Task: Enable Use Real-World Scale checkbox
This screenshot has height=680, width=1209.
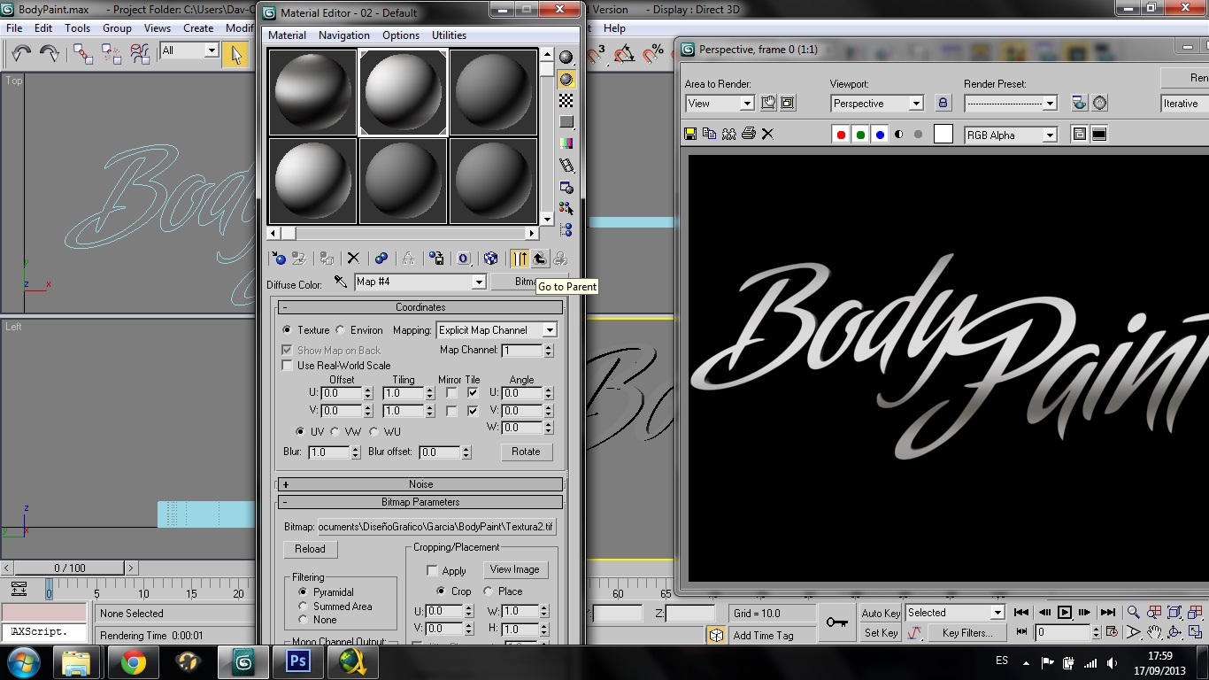Action: pyautogui.click(x=287, y=366)
